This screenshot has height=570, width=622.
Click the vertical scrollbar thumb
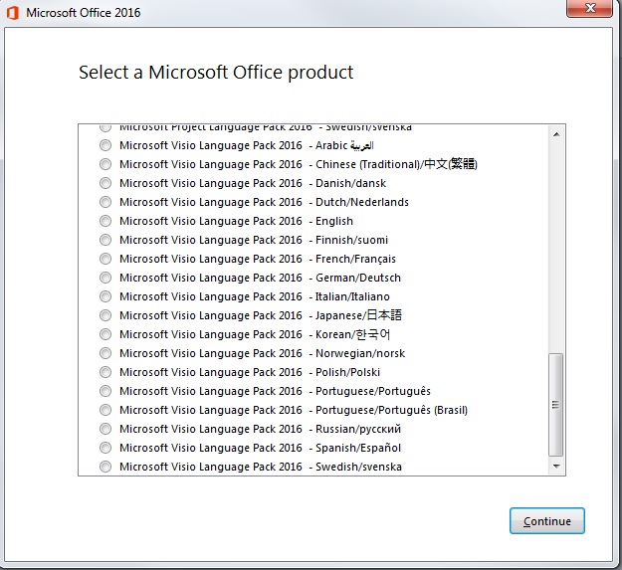(x=555, y=405)
